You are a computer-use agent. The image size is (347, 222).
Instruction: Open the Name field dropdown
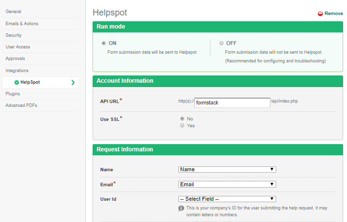(227, 170)
